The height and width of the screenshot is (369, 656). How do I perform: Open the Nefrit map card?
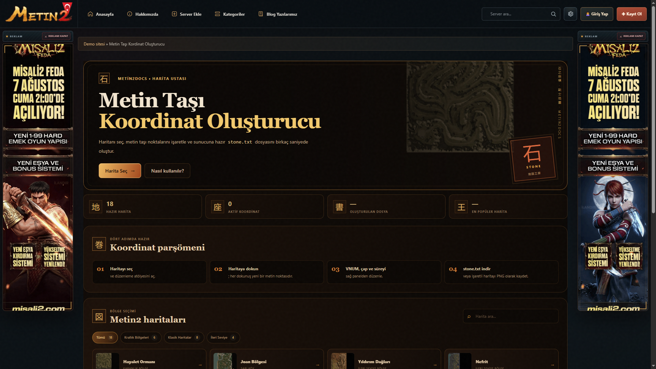click(502, 359)
